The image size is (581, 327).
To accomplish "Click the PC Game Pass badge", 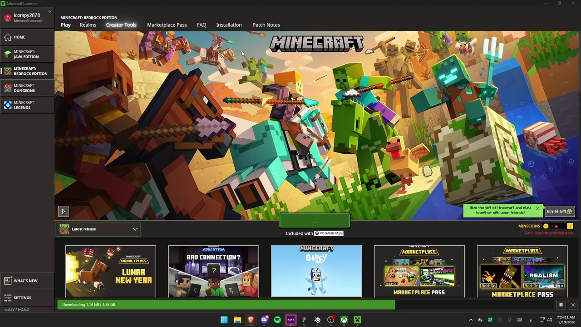I will (329, 233).
